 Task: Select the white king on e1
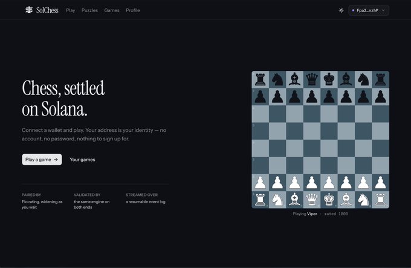coord(329,200)
